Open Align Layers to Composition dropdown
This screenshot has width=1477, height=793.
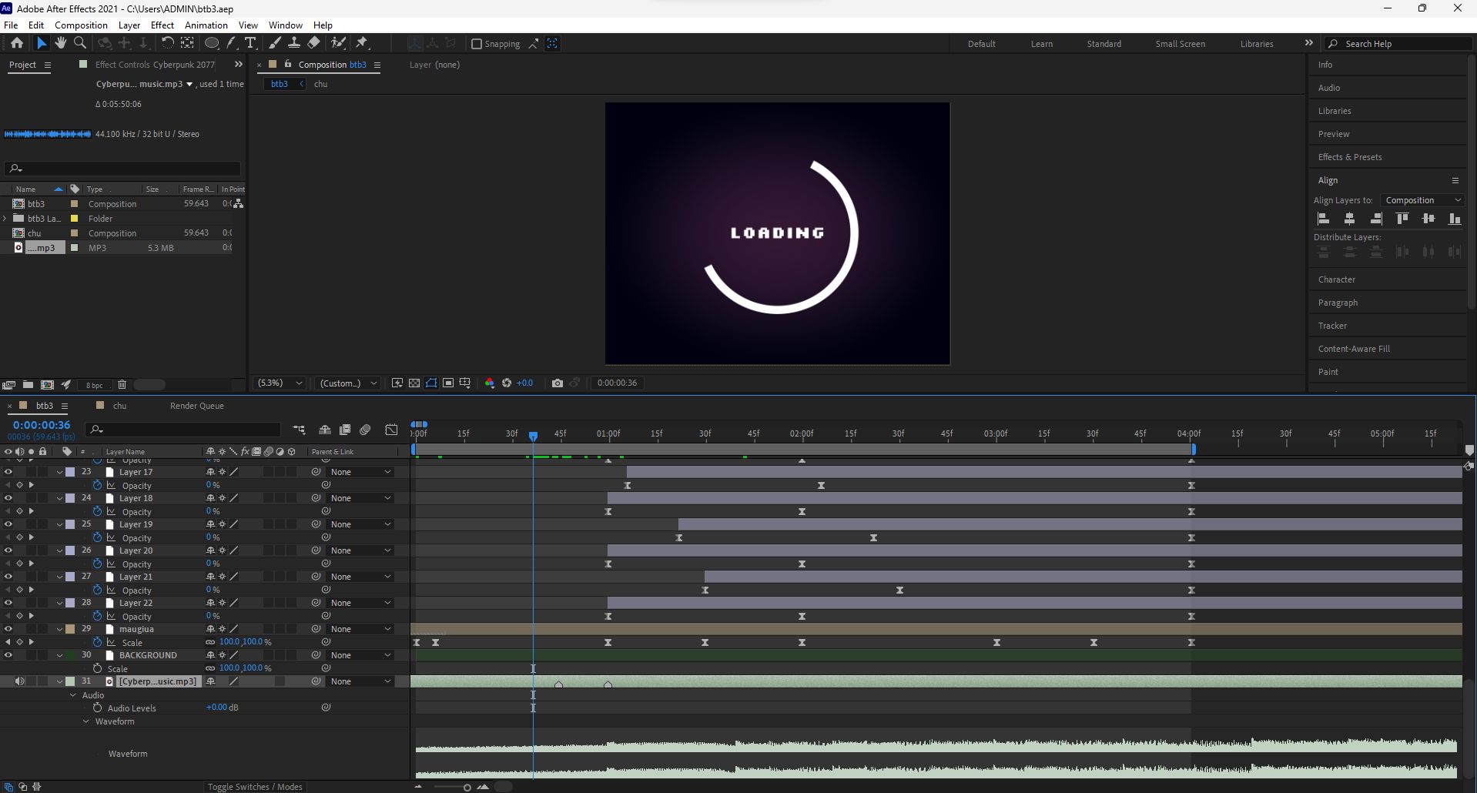pos(1422,200)
